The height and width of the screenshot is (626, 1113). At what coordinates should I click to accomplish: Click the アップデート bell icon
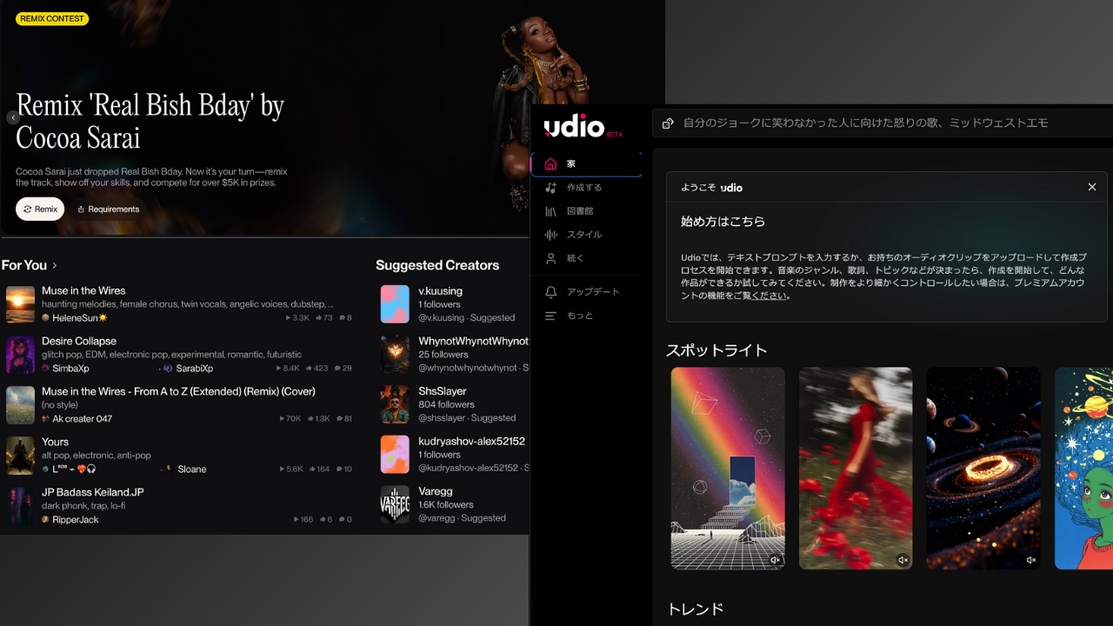coord(550,292)
